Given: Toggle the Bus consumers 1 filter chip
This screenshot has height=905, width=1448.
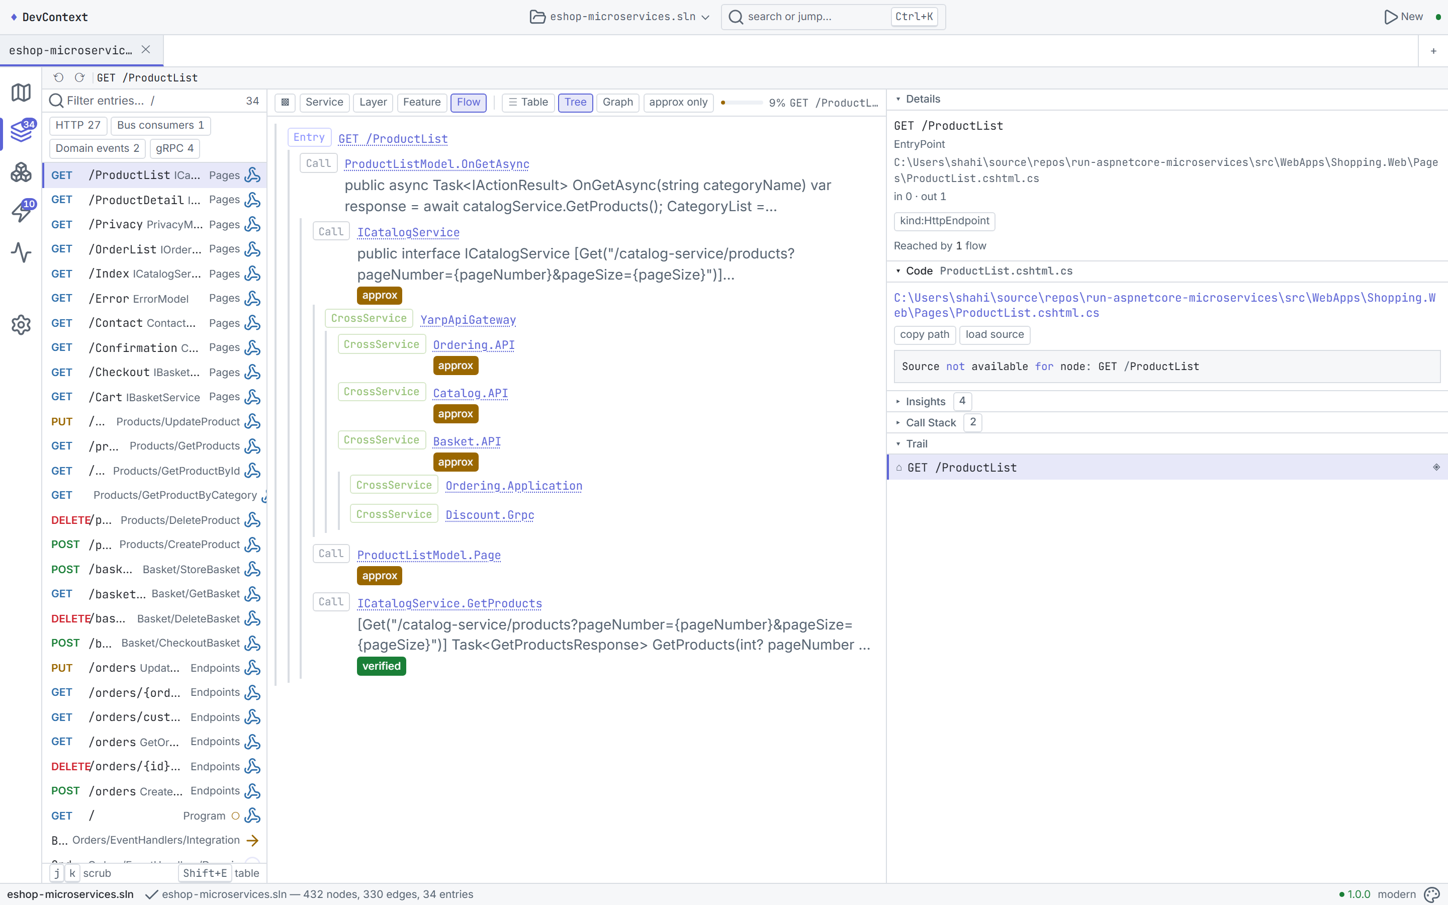Looking at the screenshot, I should (160, 125).
